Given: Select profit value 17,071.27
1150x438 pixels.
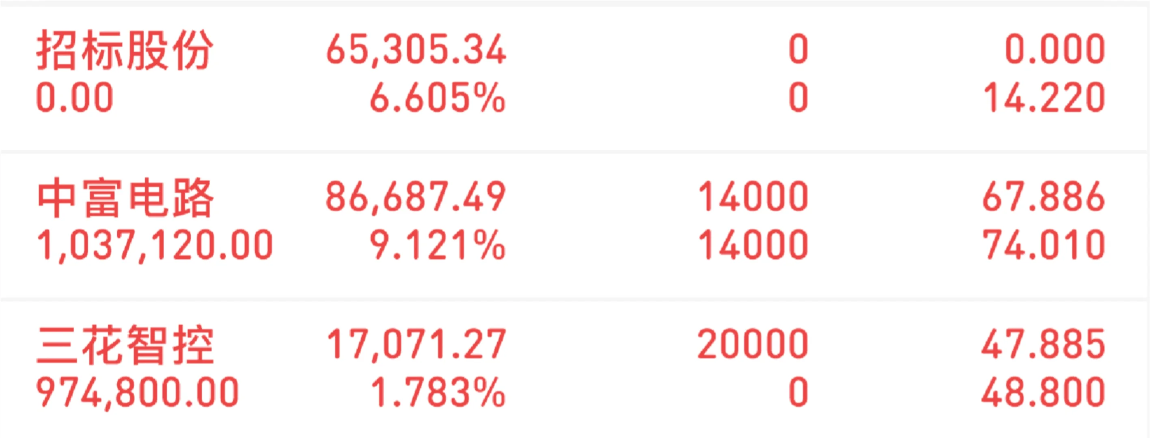Looking at the screenshot, I should 416,344.
